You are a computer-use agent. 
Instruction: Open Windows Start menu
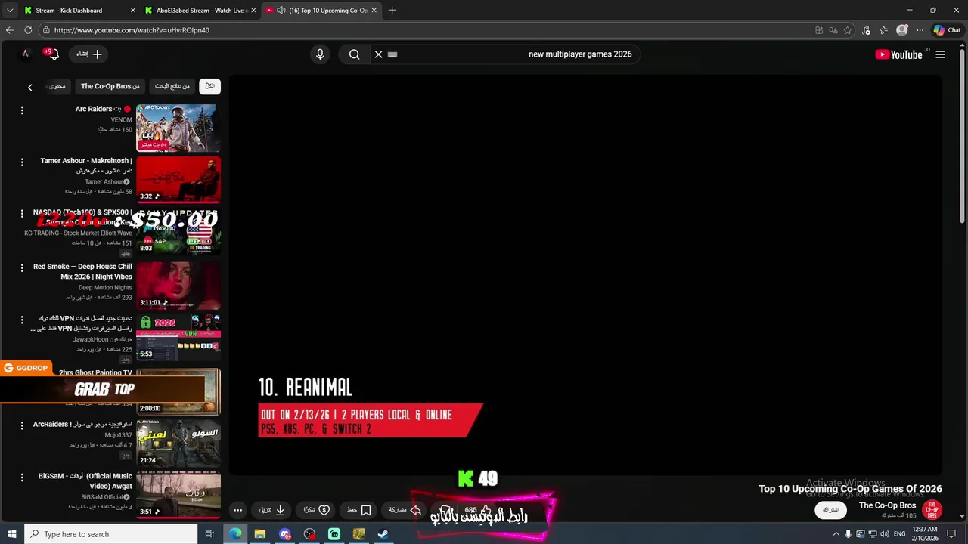[11, 534]
